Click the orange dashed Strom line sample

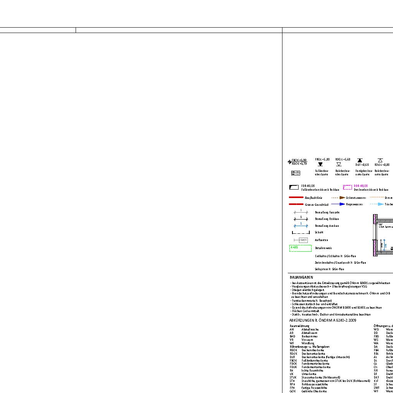pos(377,198)
